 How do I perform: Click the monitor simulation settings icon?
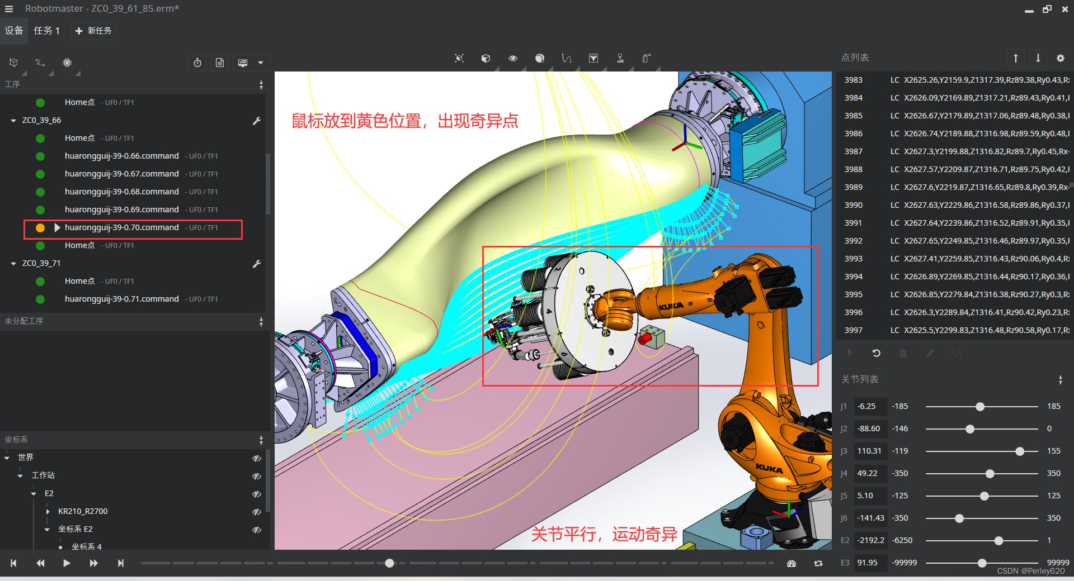click(x=243, y=63)
